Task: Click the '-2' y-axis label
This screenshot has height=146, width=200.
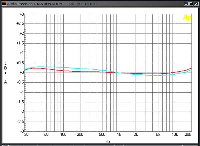Action: click(22, 112)
